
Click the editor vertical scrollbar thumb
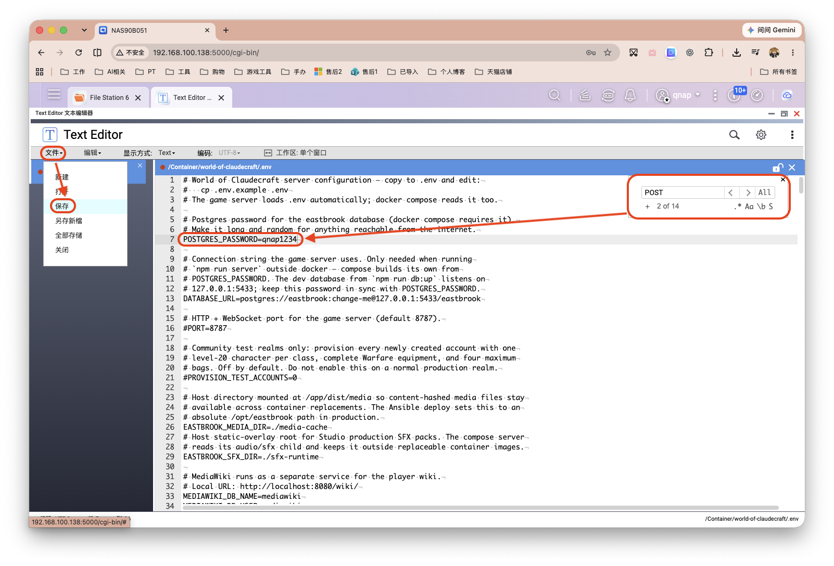[801, 186]
